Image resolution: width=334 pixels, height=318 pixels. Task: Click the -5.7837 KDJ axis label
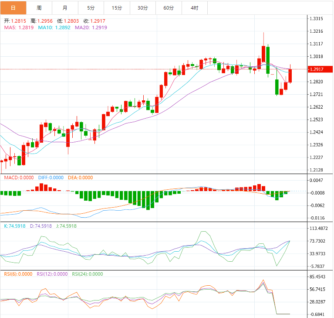pos(317,267)
